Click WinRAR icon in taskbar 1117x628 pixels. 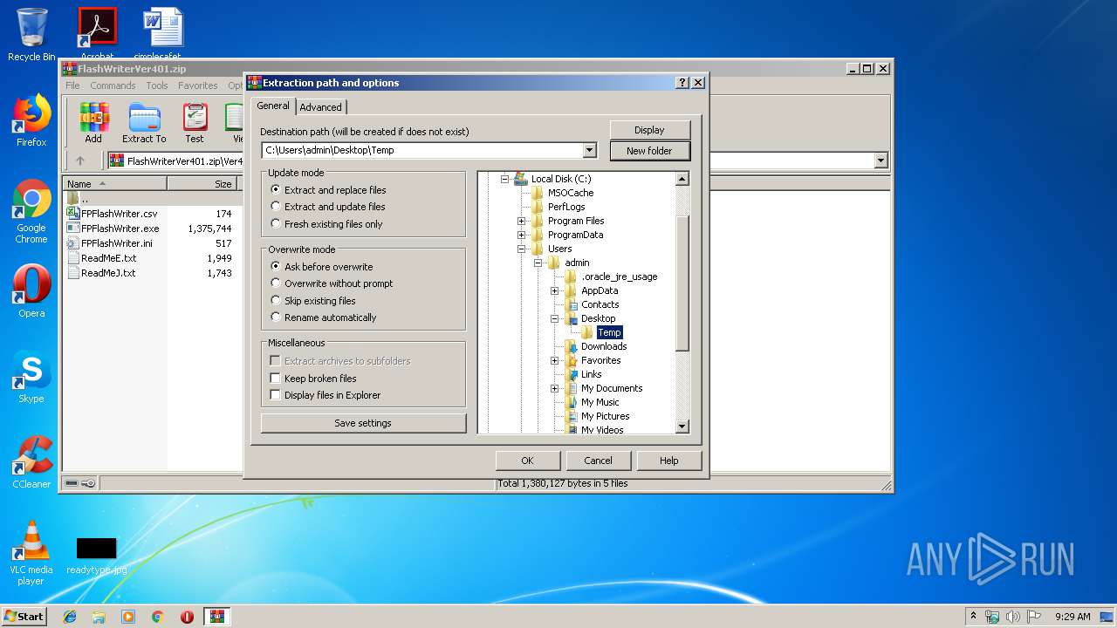point(217,617)
